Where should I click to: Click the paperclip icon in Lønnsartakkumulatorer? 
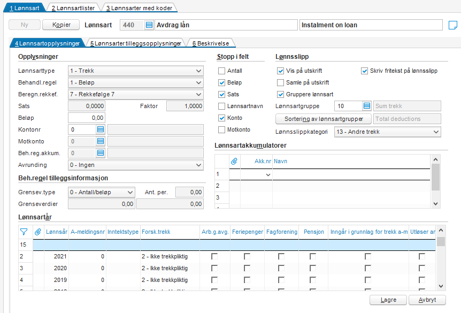tap(234, 161)
